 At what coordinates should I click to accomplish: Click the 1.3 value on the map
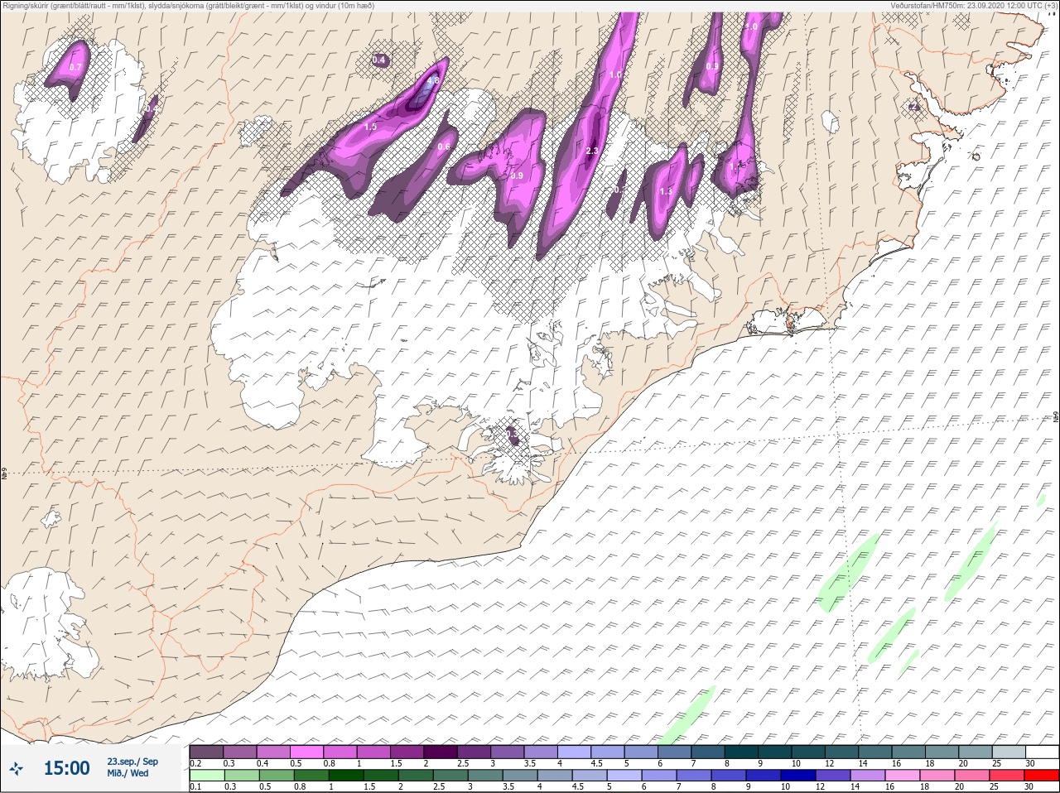click(666, 191)
